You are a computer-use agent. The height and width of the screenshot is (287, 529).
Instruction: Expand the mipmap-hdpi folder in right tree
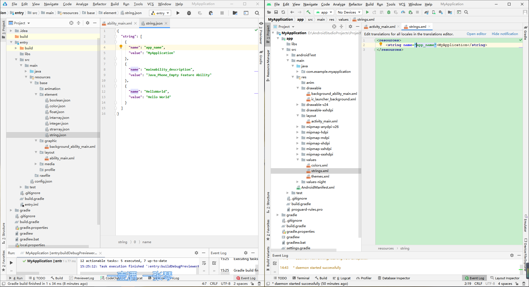pos(298,132)
